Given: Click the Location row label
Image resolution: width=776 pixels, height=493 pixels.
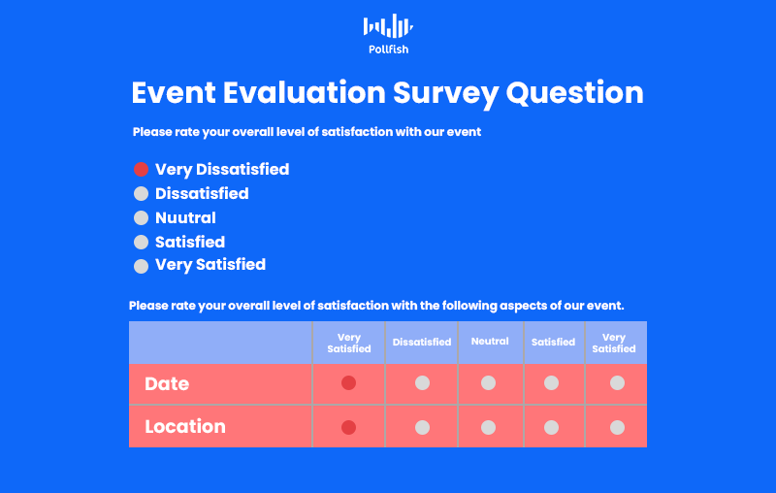Looking at the screenshot, I should tap(185, 426).
